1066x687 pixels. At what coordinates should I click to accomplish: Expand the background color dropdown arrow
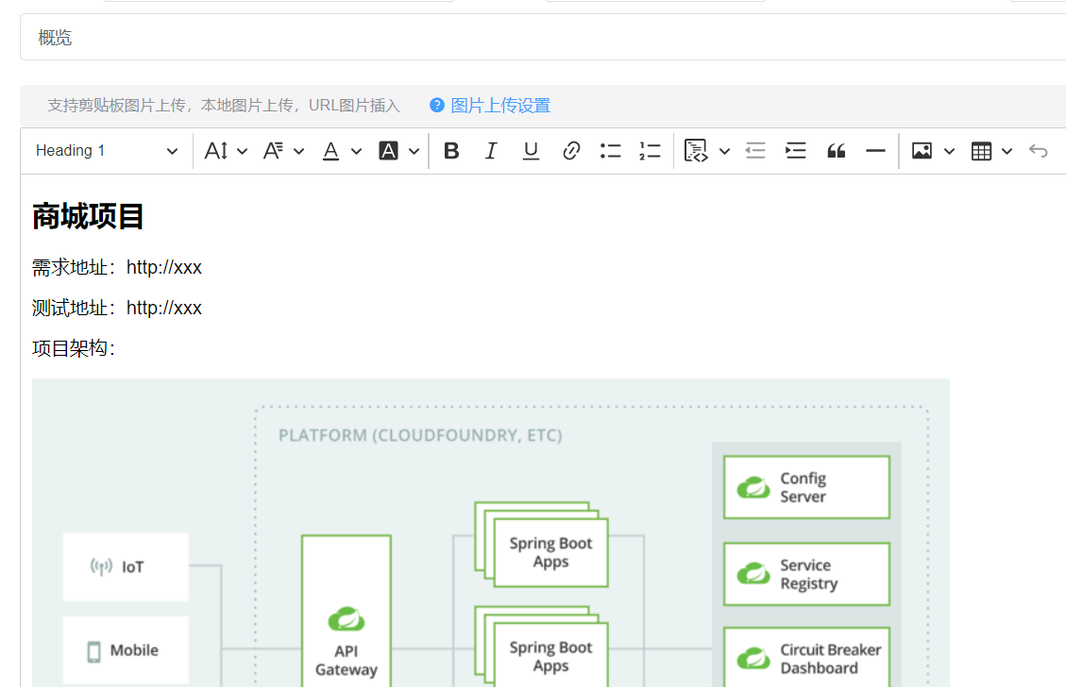point(414,152)
